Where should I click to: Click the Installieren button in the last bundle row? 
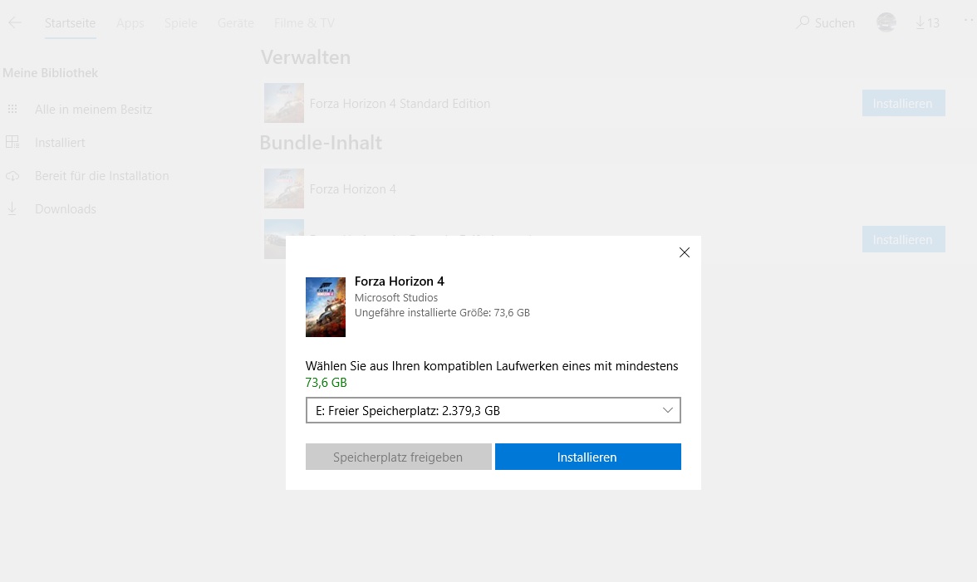pyautogui.click(x=904, y=240)
